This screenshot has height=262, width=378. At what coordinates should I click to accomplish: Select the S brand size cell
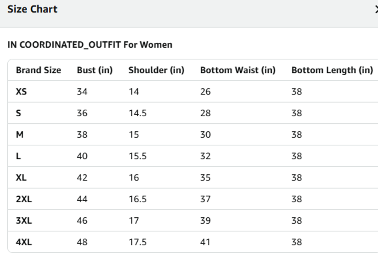tap(18, 113)
